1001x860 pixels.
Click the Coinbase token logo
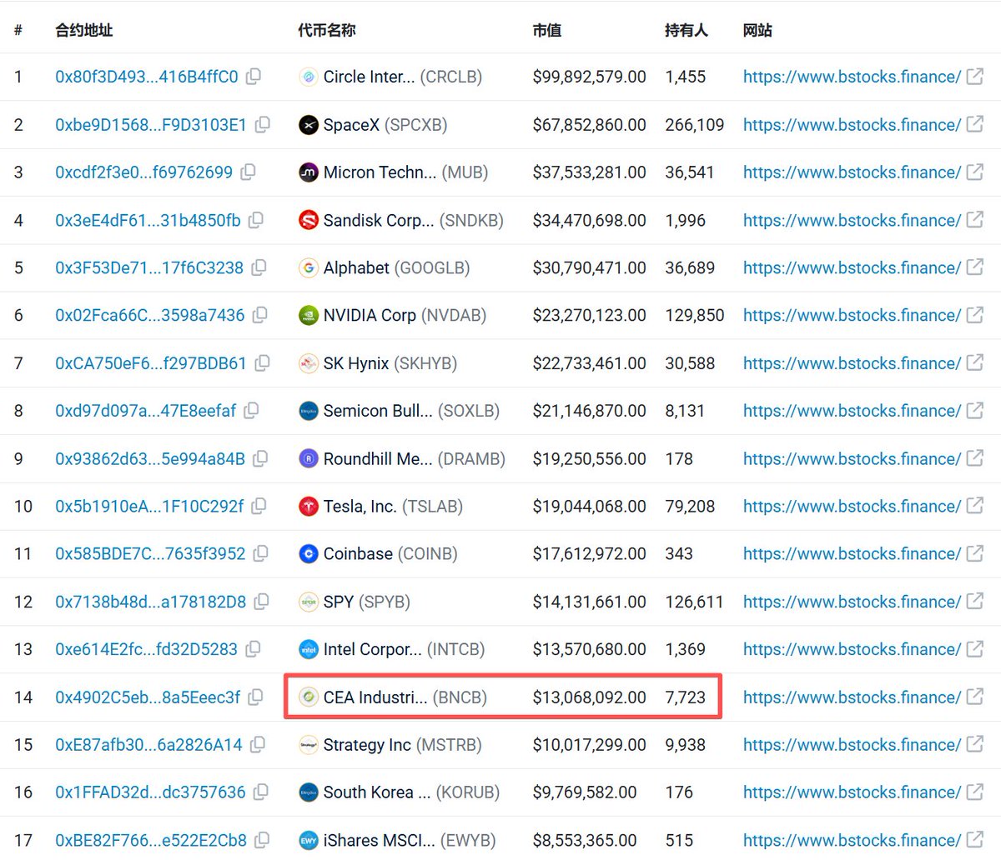309,554
